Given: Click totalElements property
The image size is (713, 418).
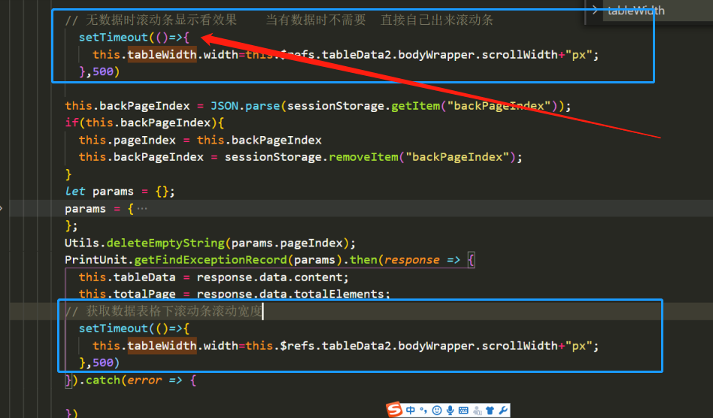Looking at the screenshot, I should point(339,294).
